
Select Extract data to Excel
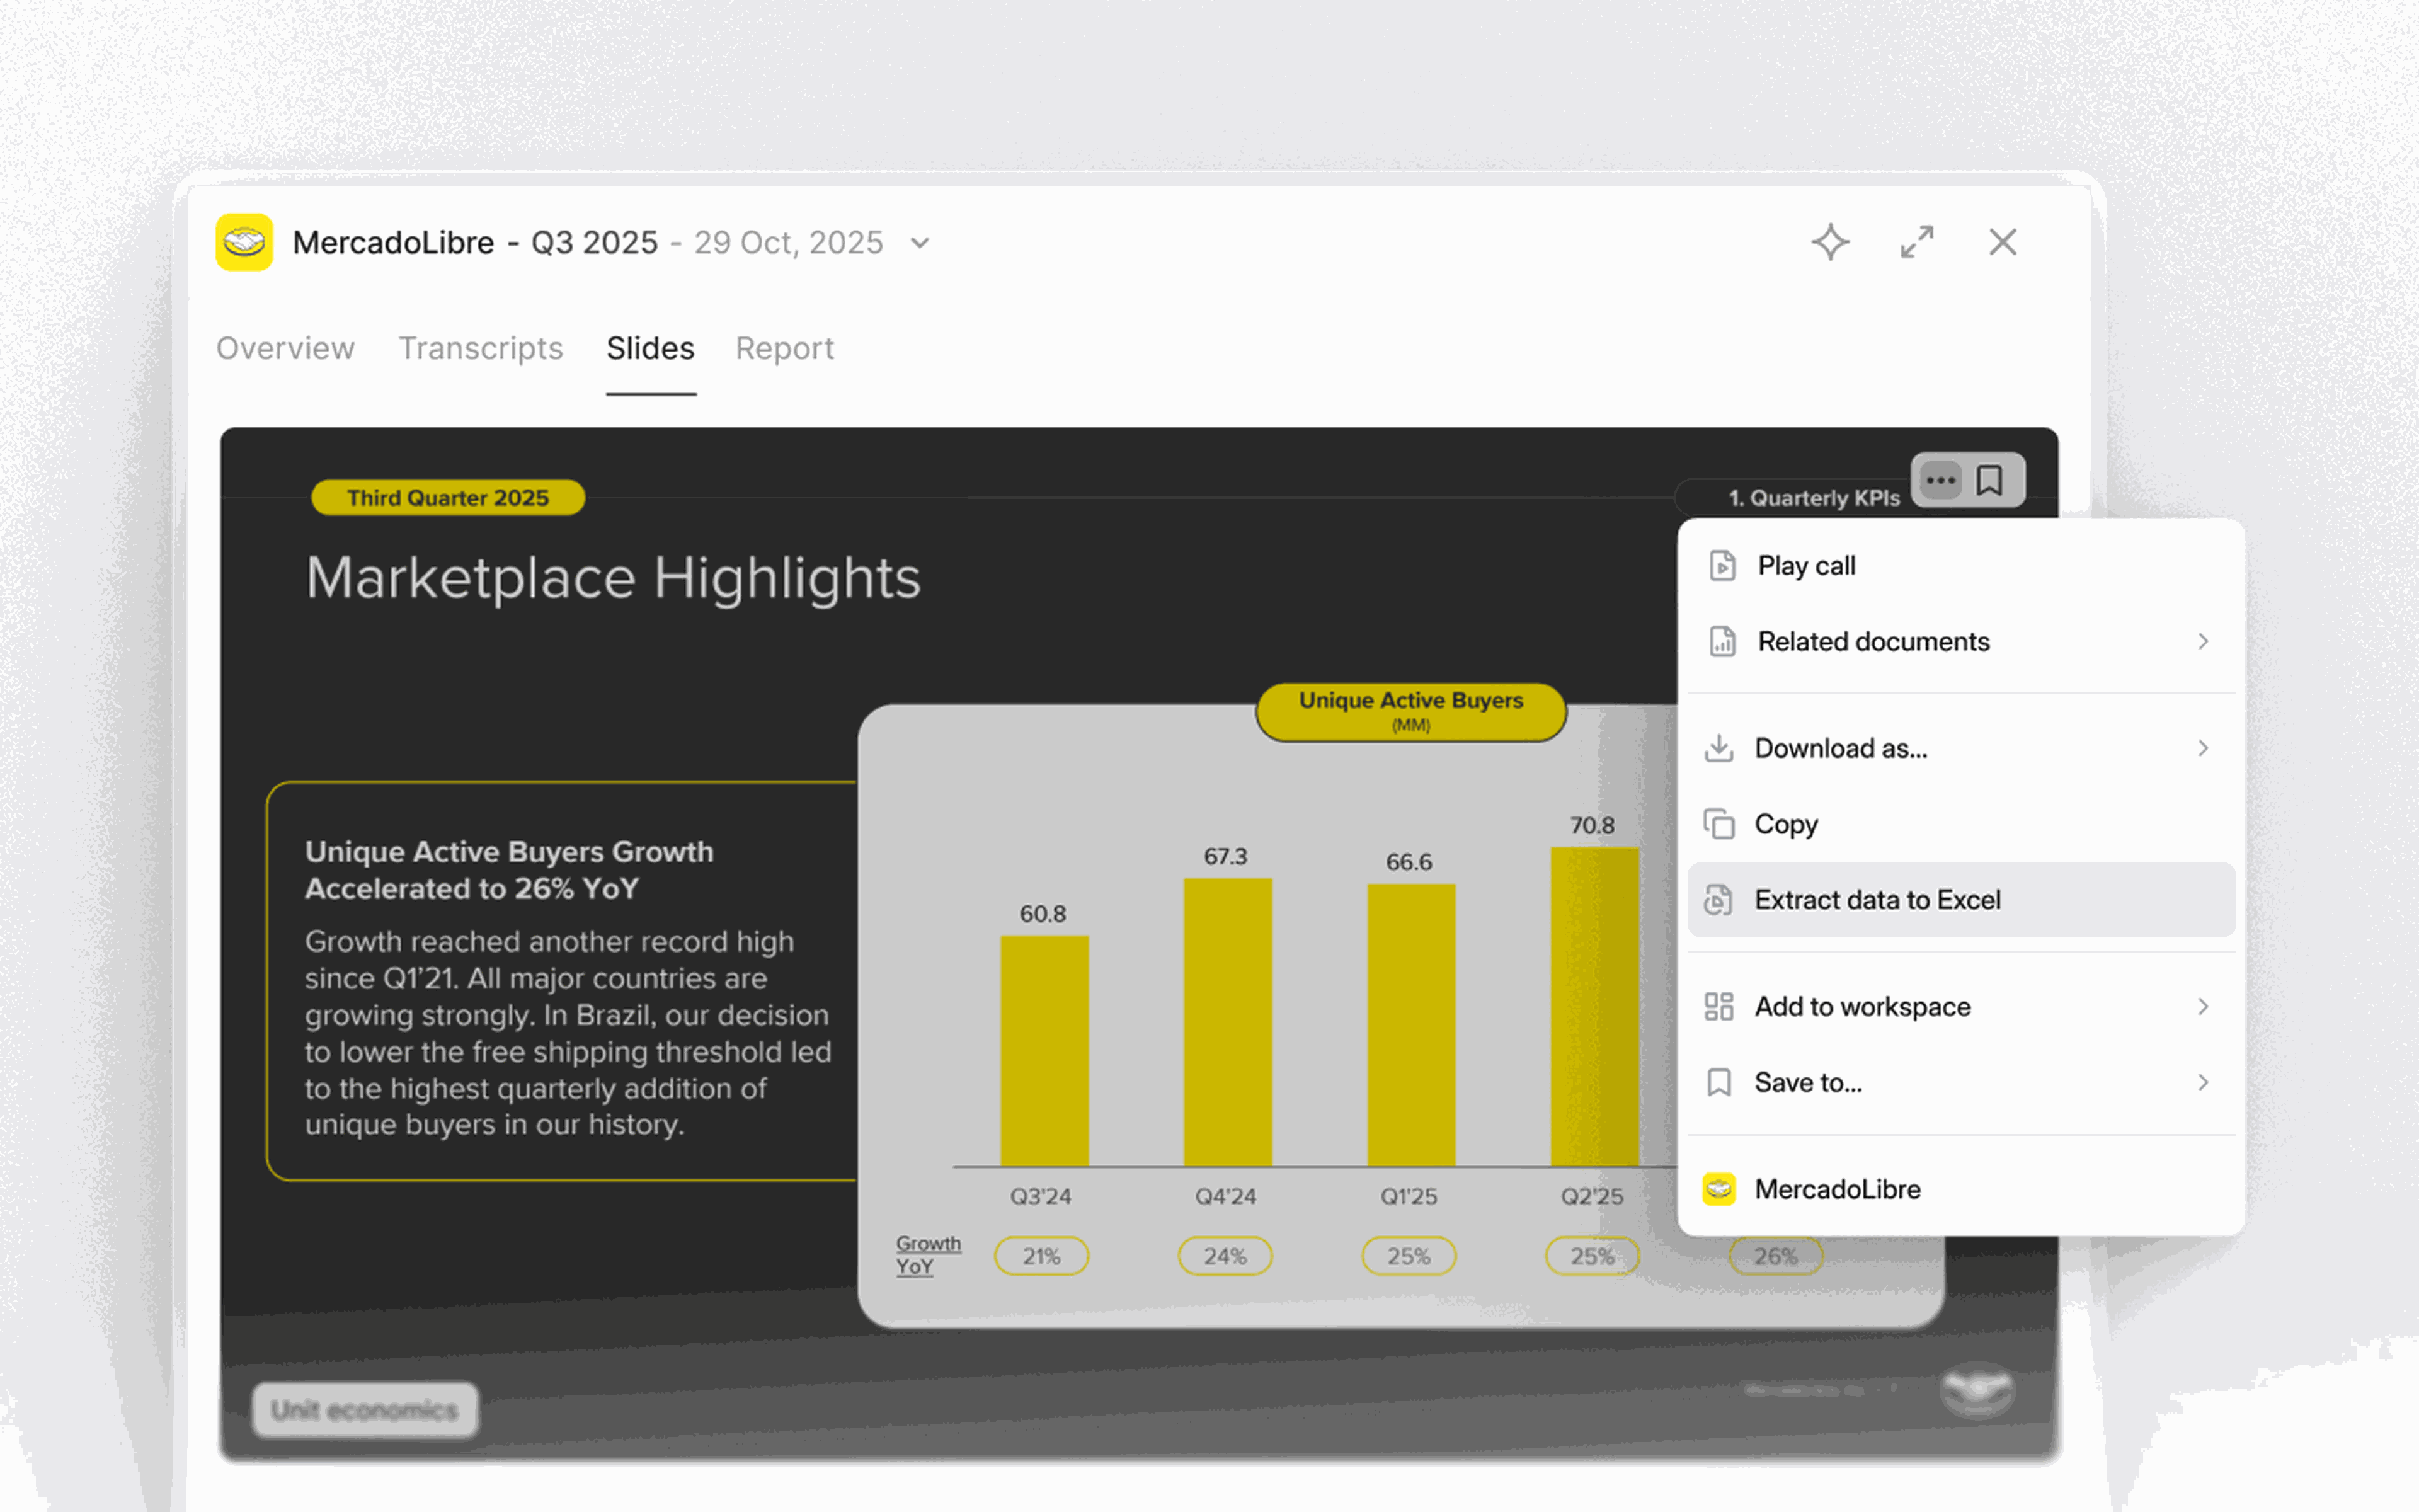[x=1877, y=900]
